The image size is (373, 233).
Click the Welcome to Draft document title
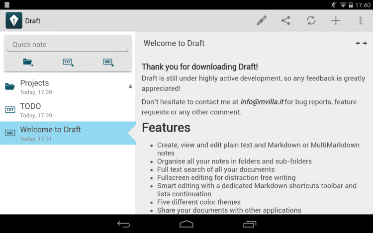coord(174,43)
